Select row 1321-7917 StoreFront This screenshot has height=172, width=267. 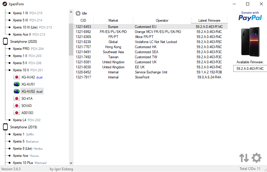150,77
